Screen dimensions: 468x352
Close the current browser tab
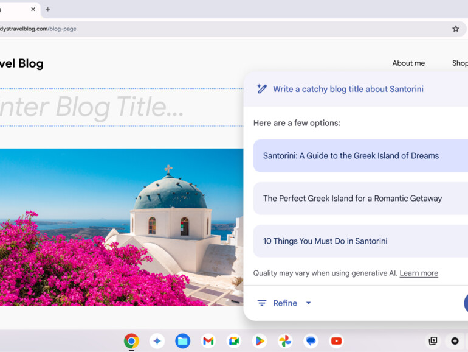[33, 9]
